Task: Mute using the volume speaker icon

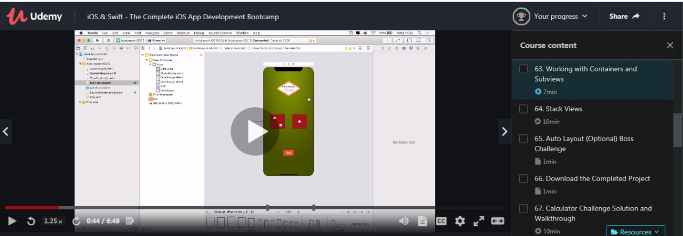Action: 404,221
